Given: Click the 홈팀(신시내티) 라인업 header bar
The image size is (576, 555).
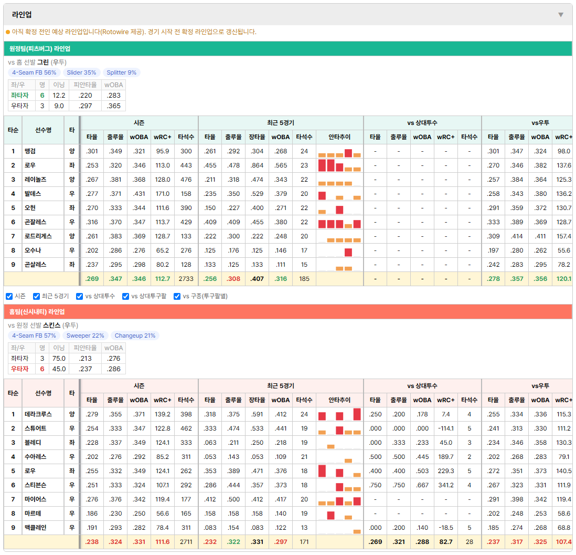Looking at the screenshot, I should click(x=287, y=311).
